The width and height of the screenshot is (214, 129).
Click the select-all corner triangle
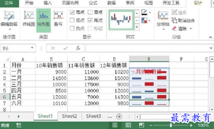coord(7,59)
